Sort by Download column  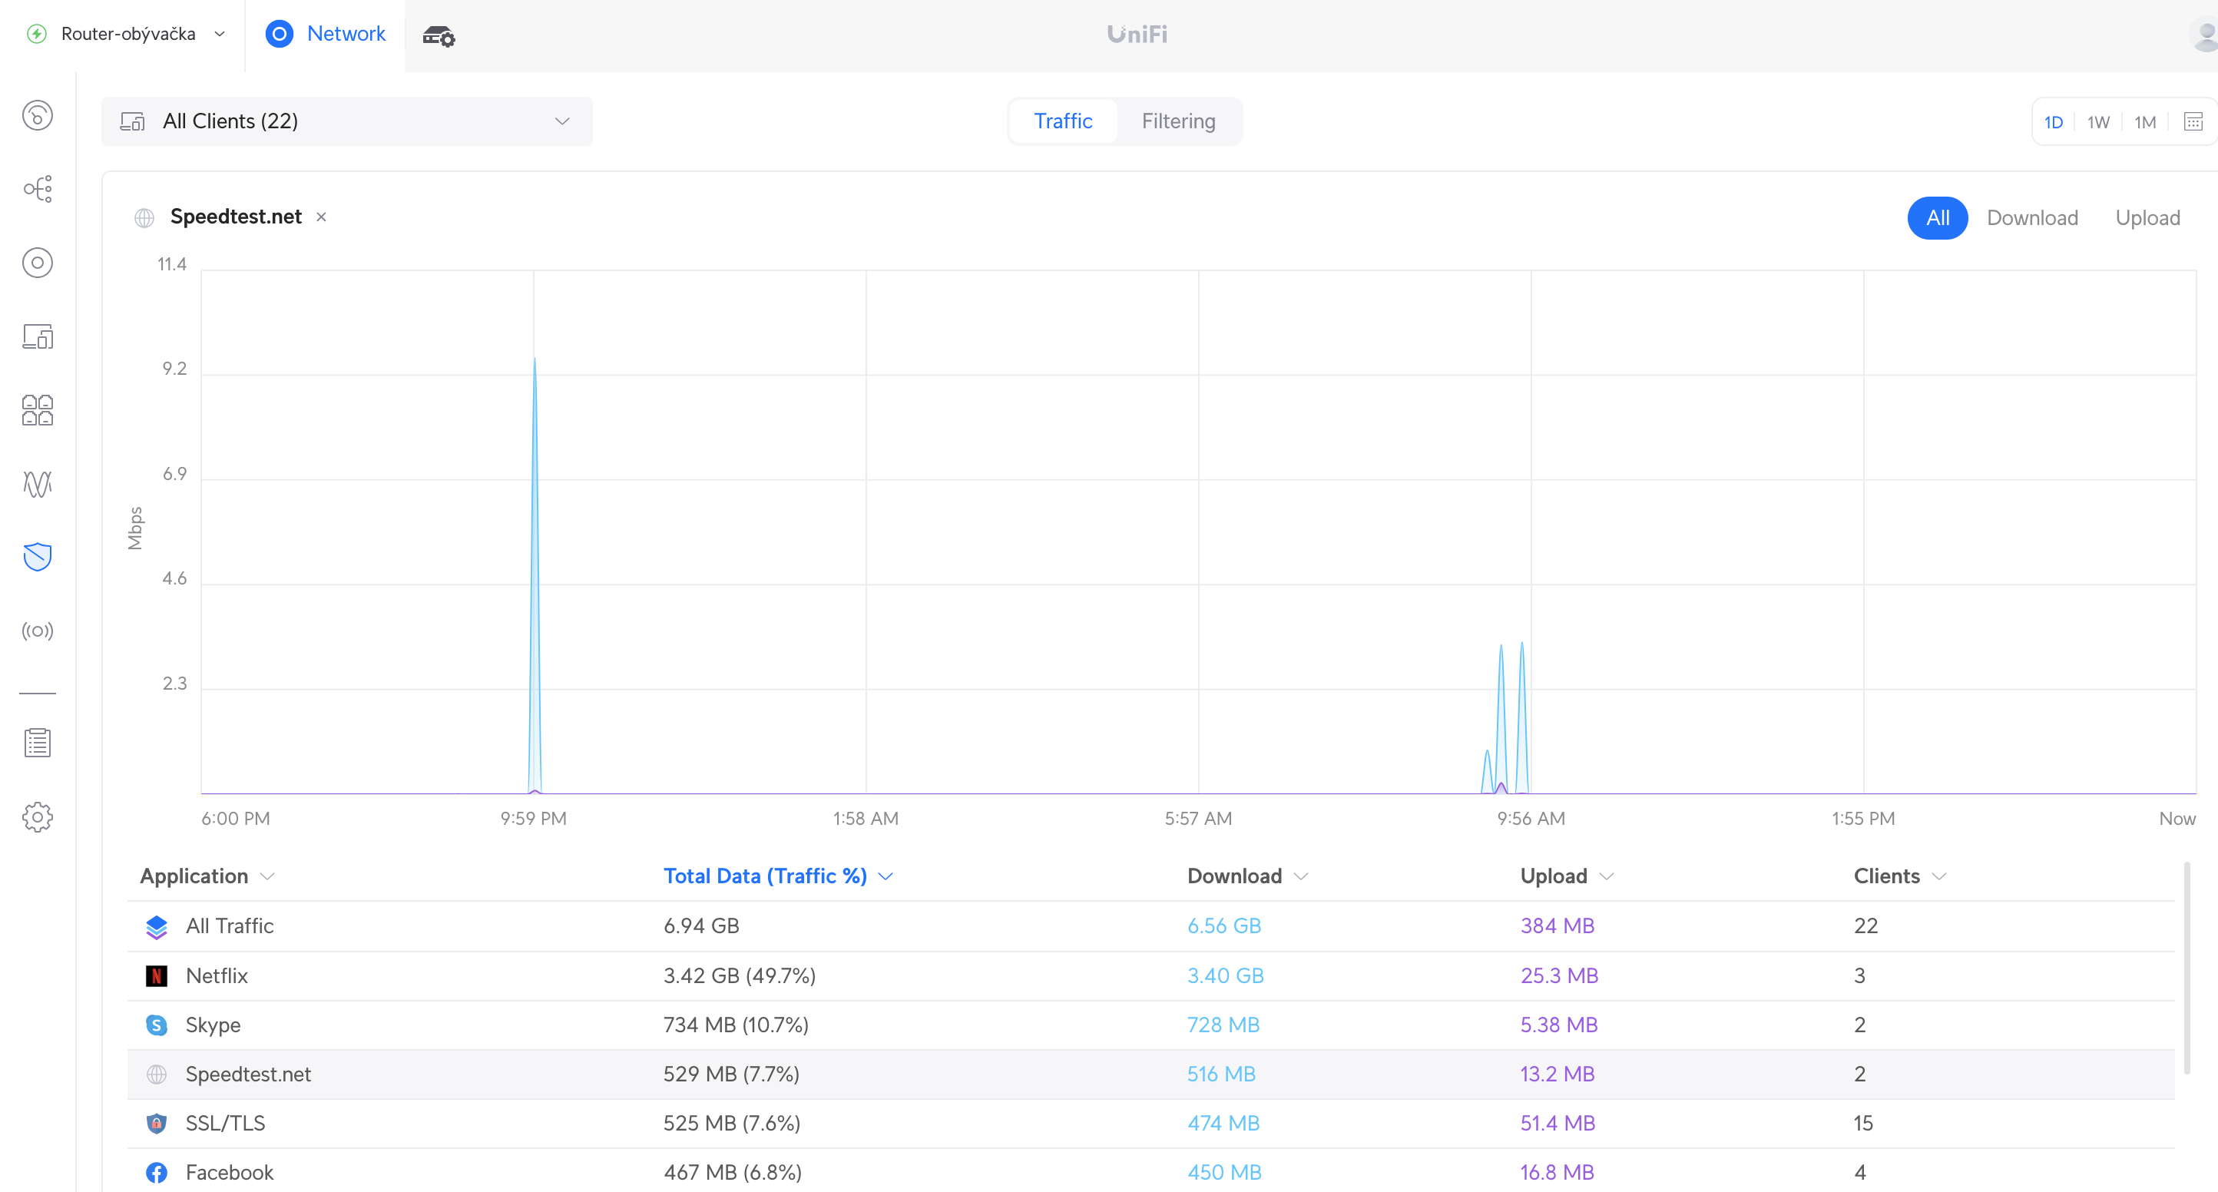1247,876
